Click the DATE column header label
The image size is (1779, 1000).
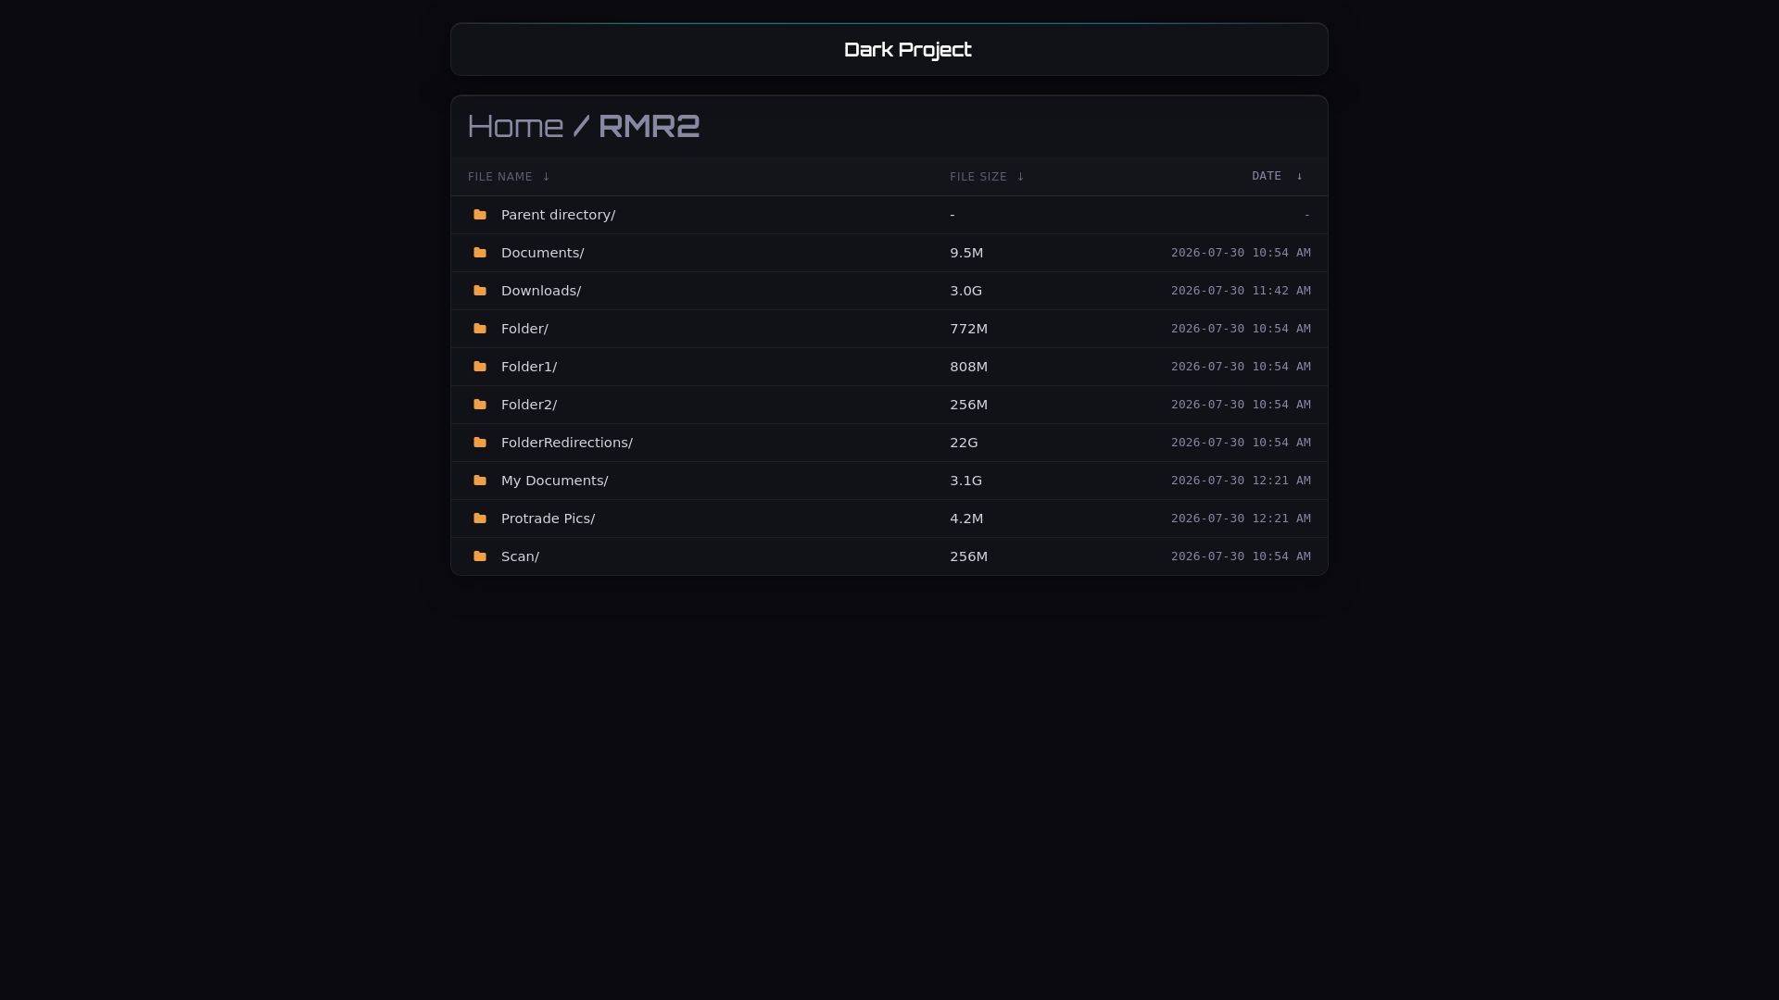pos(1267,176)
